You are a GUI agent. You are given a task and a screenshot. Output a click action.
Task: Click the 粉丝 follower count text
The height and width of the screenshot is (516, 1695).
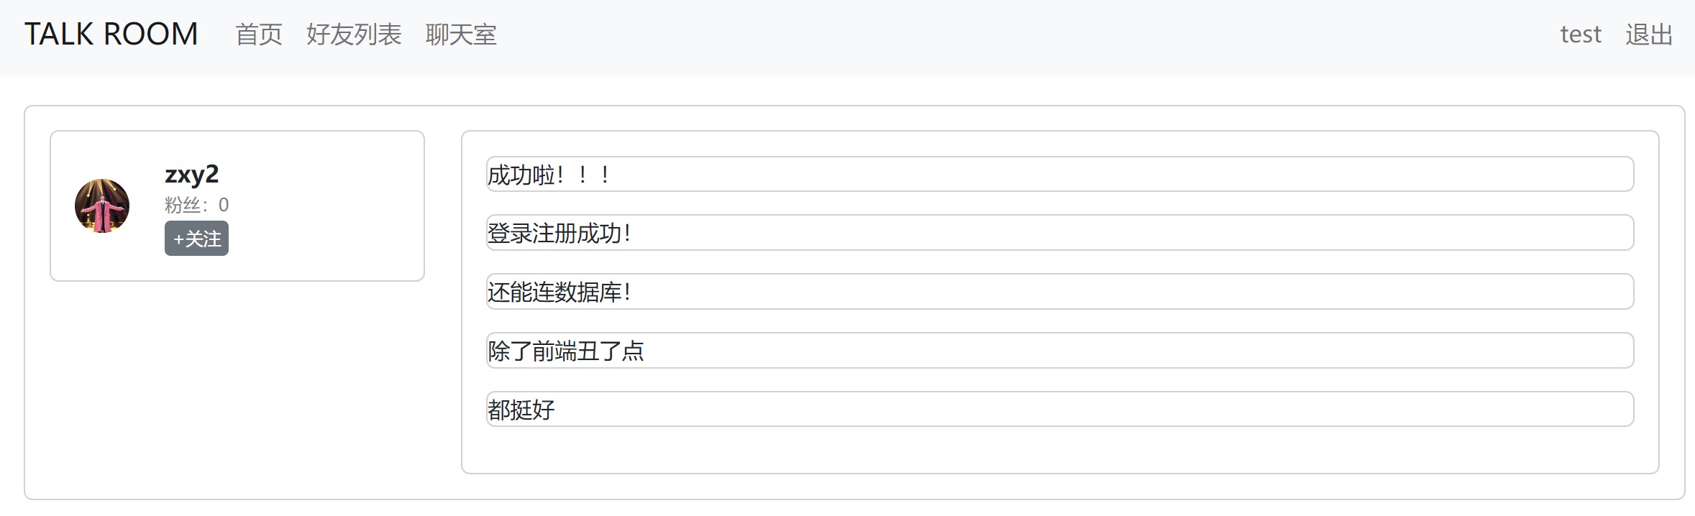click(196, 205)
